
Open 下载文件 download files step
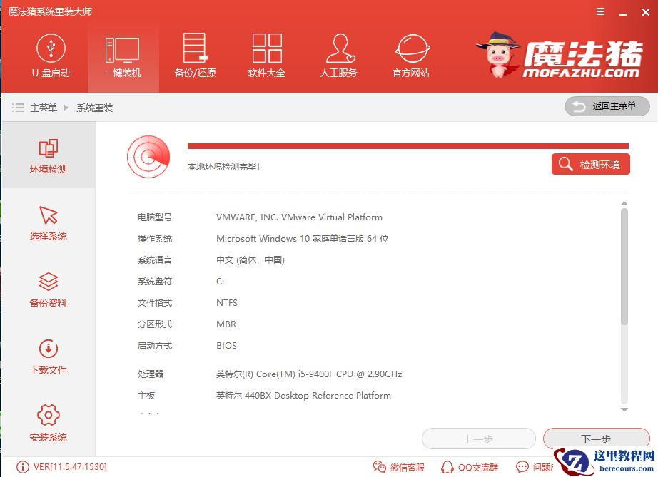click(47, 355)
